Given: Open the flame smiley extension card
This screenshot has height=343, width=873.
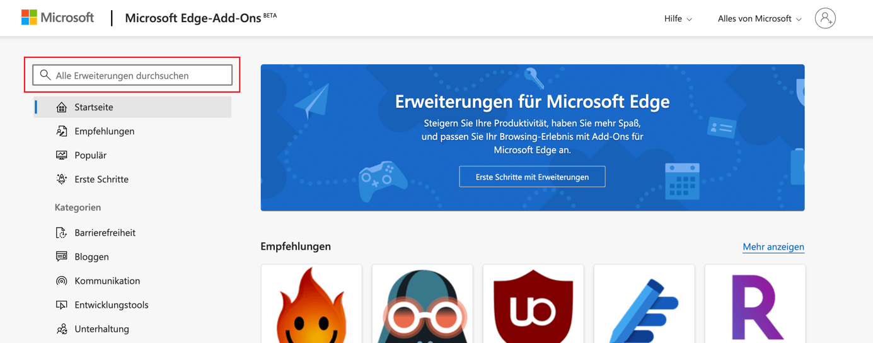Looking at the screenshot, I should (x=311, y=304).
